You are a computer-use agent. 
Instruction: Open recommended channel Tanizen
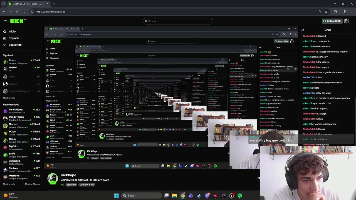pyautogui.click(x=21, y=170)
